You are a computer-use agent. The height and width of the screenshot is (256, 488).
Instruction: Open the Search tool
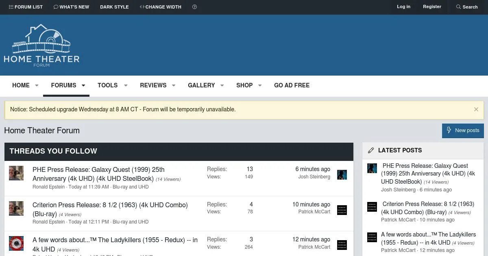point(467,7)
